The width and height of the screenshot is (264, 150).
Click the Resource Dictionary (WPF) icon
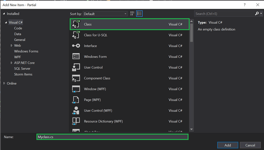coord(76,121)
